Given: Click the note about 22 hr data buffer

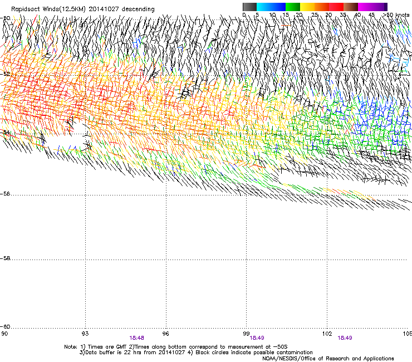Looking at the screenshot, I should 196,353.
